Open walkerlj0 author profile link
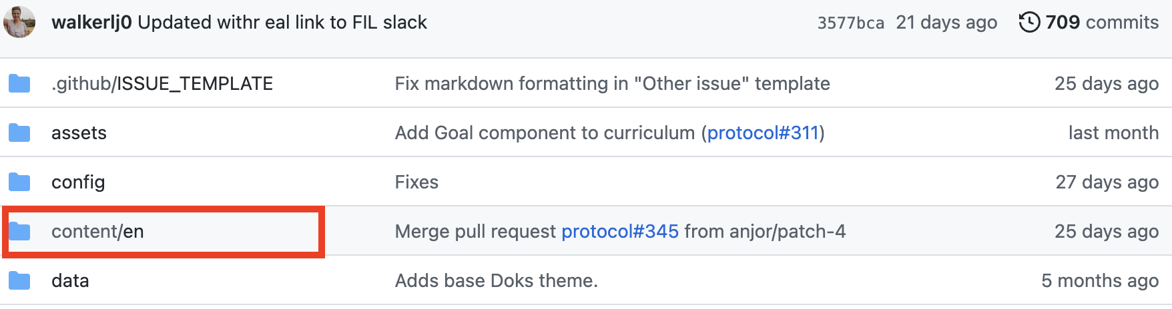 [x=91, y=23]
